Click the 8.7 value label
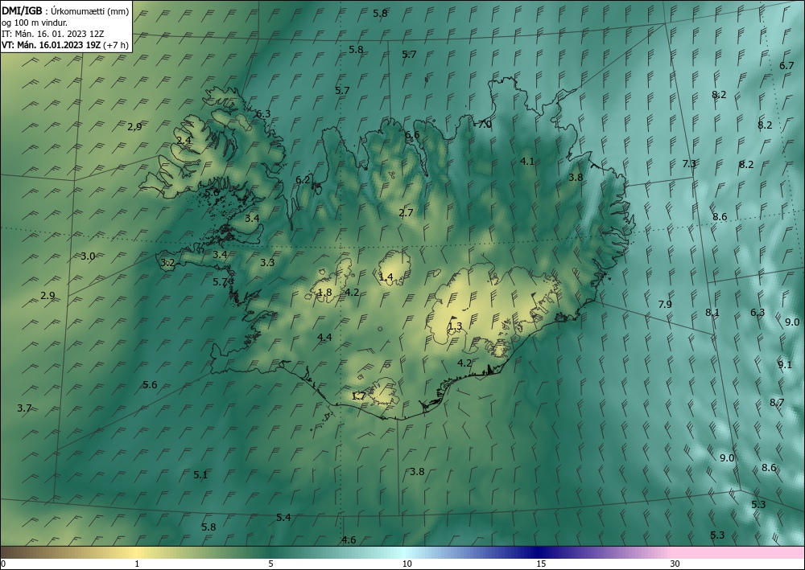This screenshot has height=570, width=805. [777, 403]
